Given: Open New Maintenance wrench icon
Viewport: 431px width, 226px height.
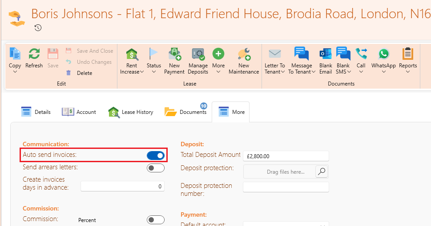Looking at the screenshot, I should point(244,54).
